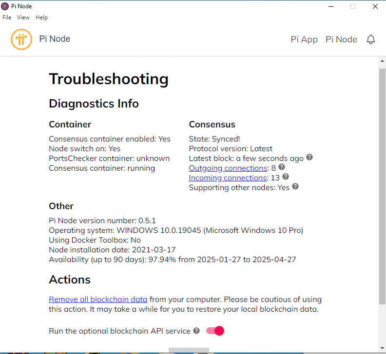Open the Help menu
The height and width of the screenshot is (354, 386).
click(x=42, y=18)
